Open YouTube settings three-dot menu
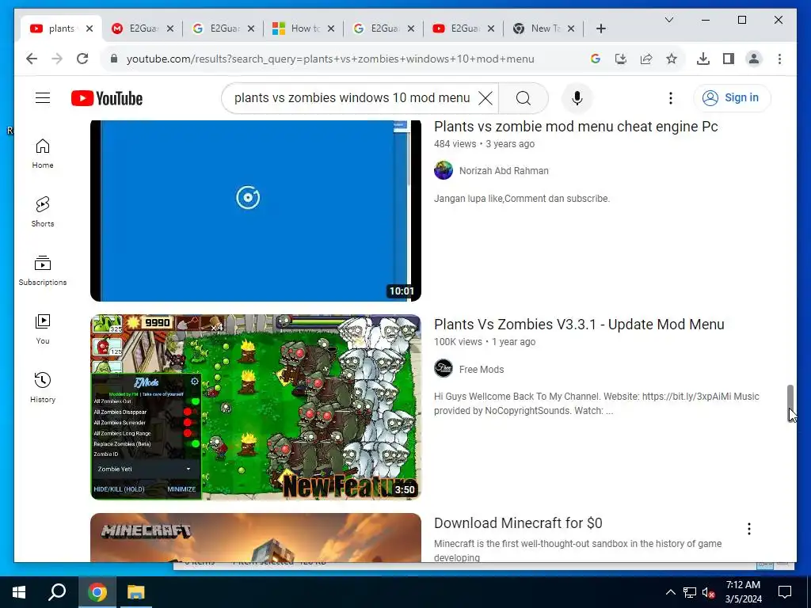 671,97
